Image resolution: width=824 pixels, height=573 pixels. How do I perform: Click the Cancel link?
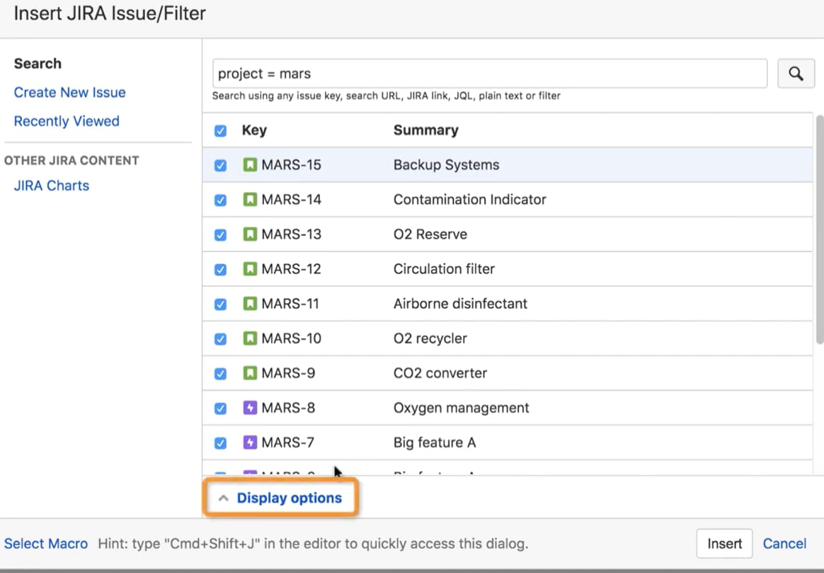[784, 543]
